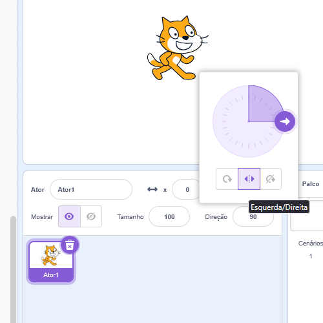Click the horizontal arrows x icon

pyautogui.click(x=152, y=189)
